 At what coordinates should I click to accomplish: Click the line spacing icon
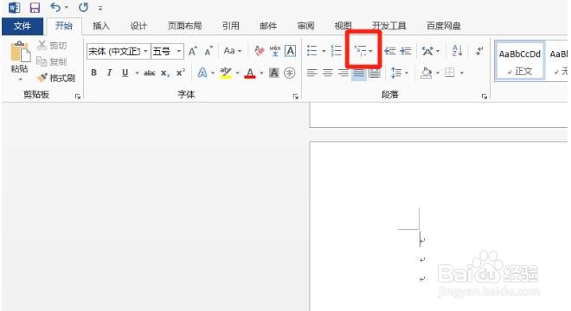pyautogui.click(x=396, y=73)
